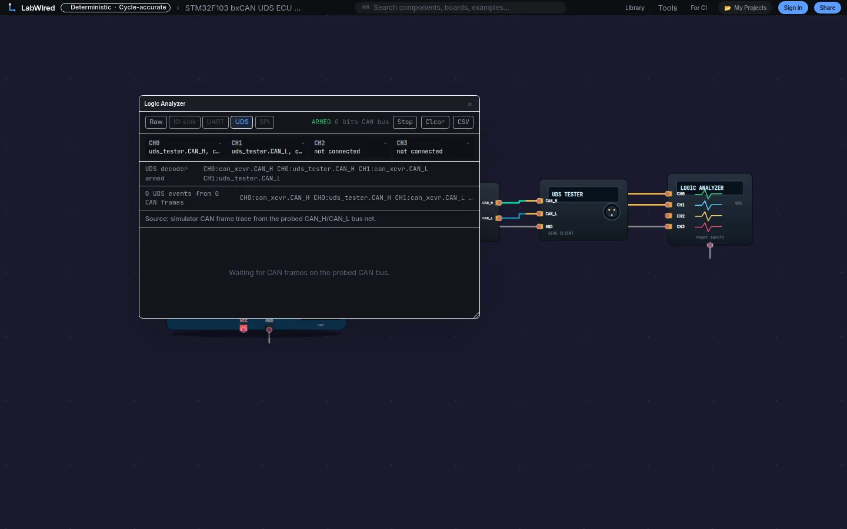847x529 pixels.
Task: Click the Logic Analyzer panel title bar
Action: [x=309, y=103]
